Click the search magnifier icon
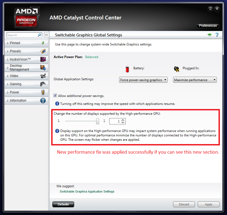This screenshot has width=227, height=215. (x=39, y=35)
